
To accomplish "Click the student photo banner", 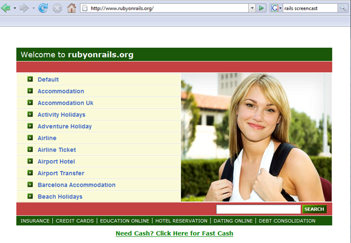I will (x=256, y=137).
